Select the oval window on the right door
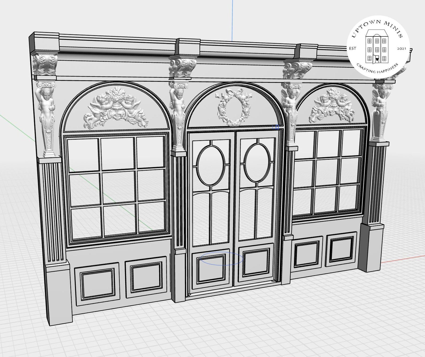This screenshot has width=425, height=357. [x=257, y=163]
